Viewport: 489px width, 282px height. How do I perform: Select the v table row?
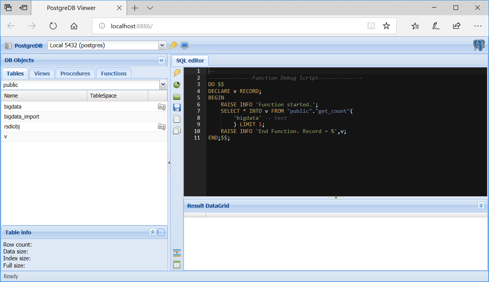(84, 136)
